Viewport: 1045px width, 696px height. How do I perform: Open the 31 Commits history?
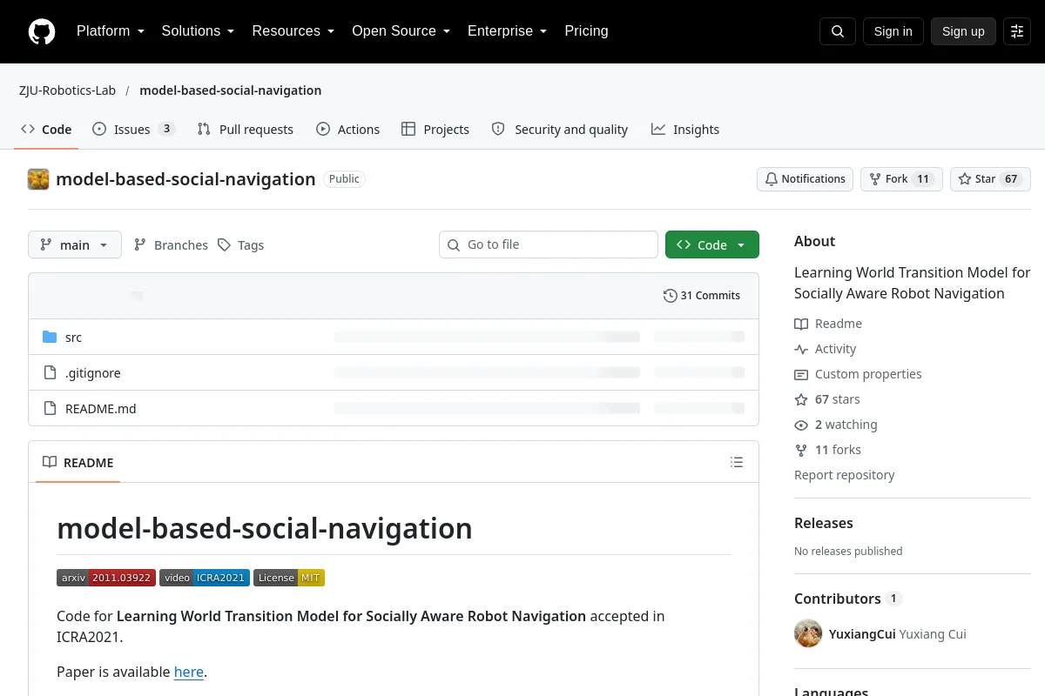click(x=702, y=296)
